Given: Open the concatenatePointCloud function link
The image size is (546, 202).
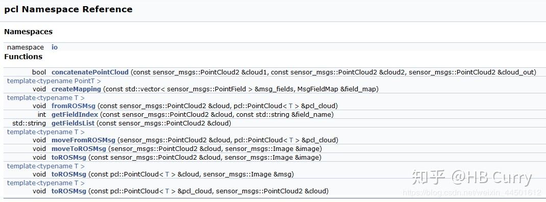Looking at the screenshot, I should 90,72.
